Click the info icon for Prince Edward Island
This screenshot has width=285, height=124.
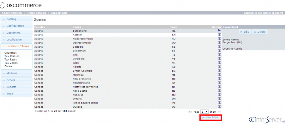pos(219,102)
